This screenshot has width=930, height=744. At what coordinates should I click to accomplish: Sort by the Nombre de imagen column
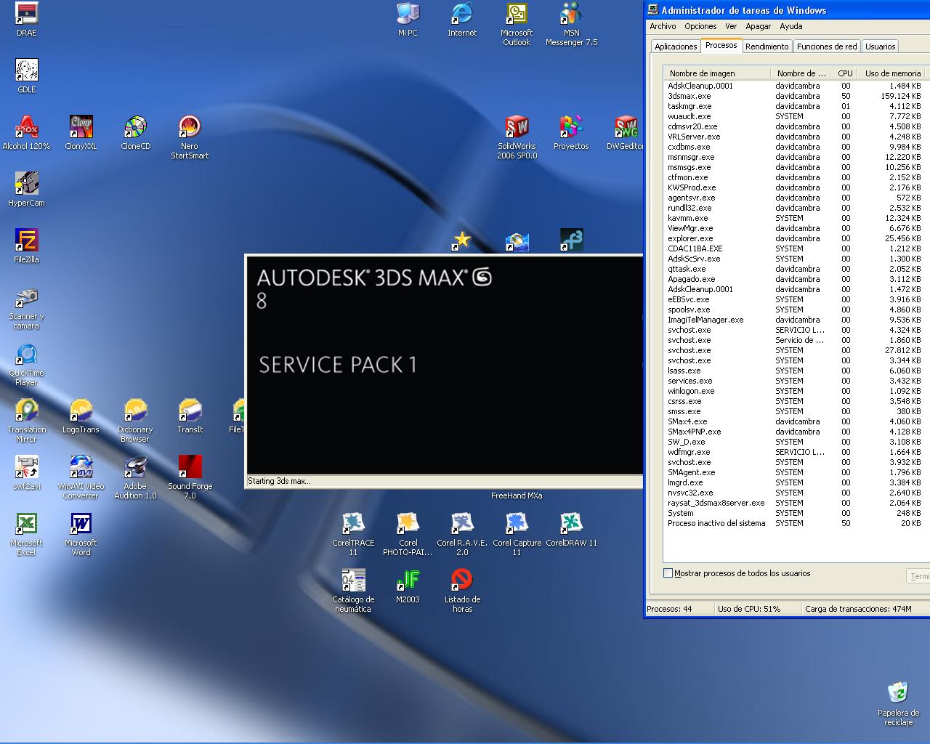717,73
